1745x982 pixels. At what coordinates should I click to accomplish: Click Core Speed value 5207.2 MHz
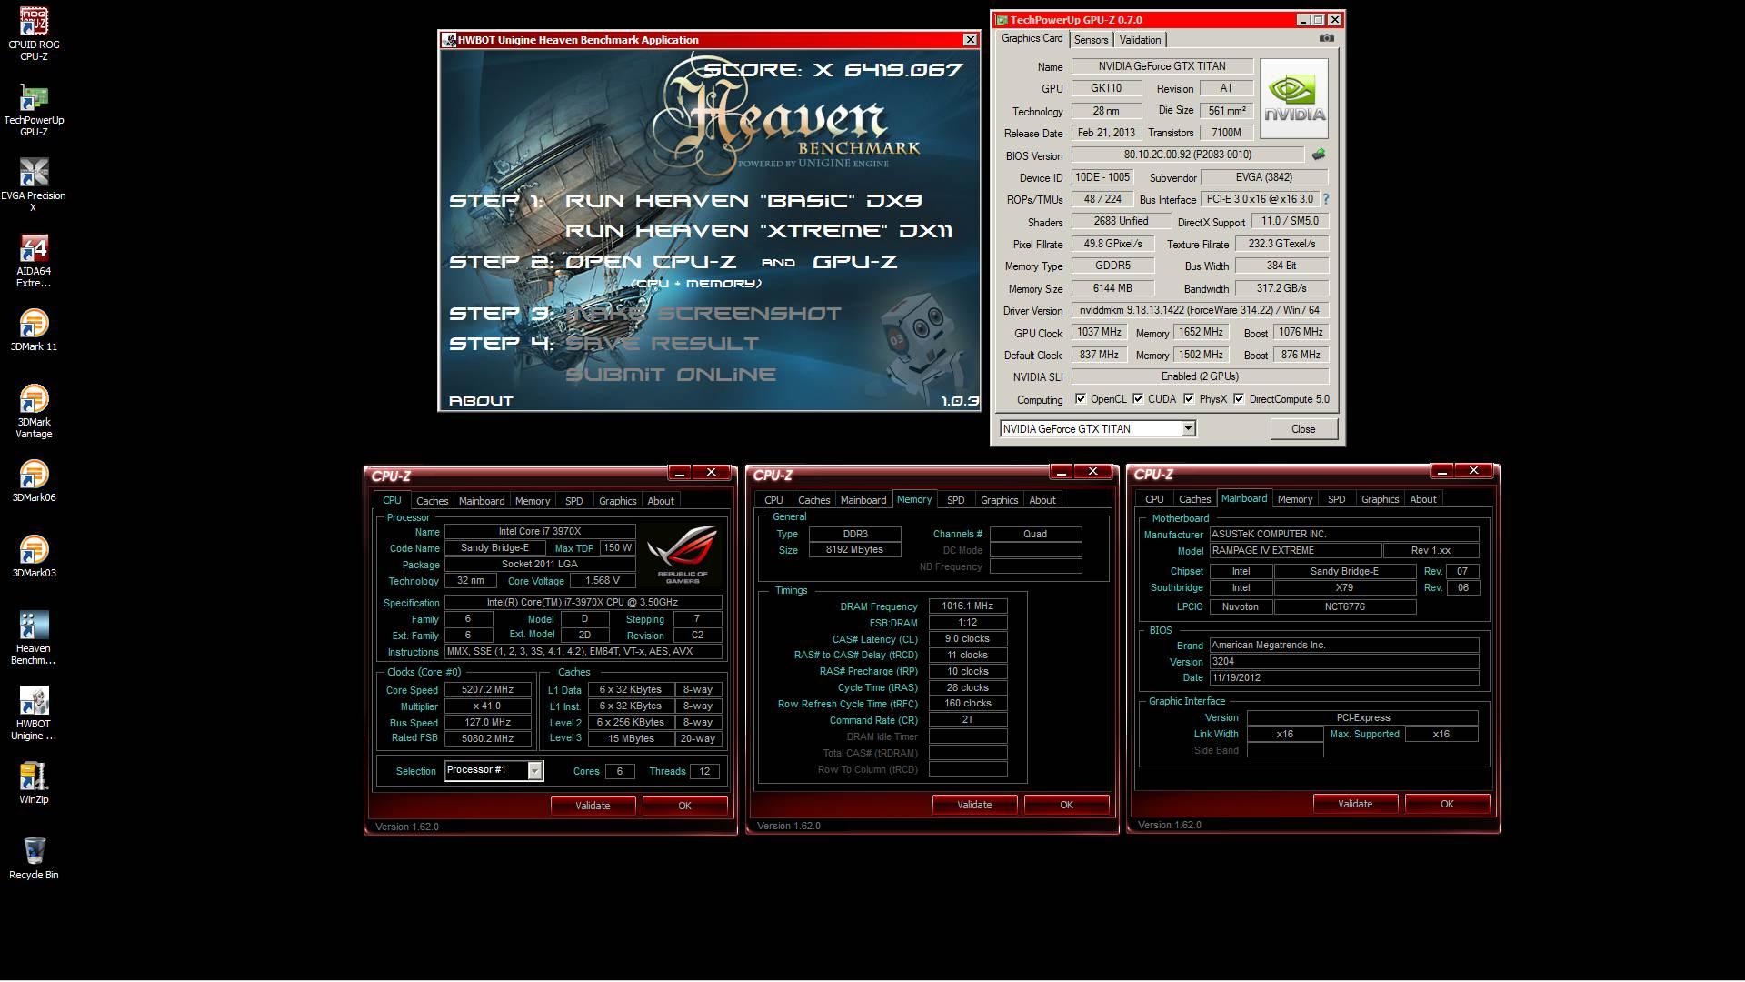pos(487,690)
